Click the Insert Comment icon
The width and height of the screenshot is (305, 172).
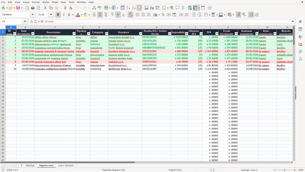(177, 8)
